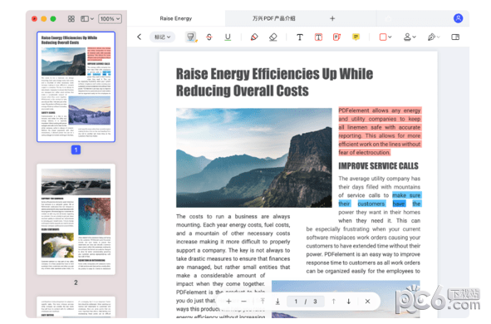This screenshot has width=491, height=324.
Task: Select the pencil drawing tool
Action: coord(254,37)
